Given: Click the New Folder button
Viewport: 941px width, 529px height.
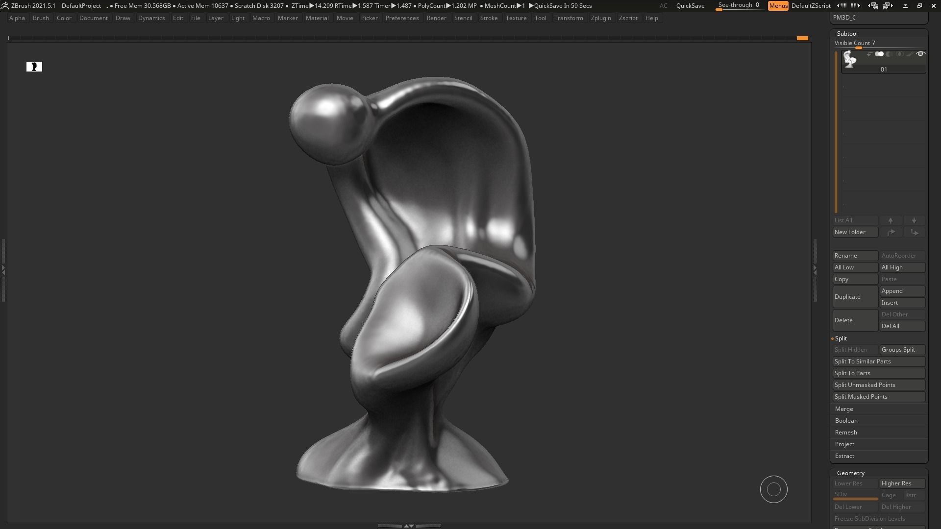Looking at the screenshot, I should tap(855, 232).
